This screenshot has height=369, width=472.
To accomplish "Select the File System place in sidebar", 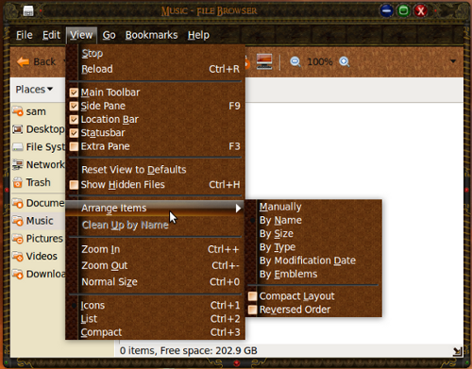I will coord(38,147).
